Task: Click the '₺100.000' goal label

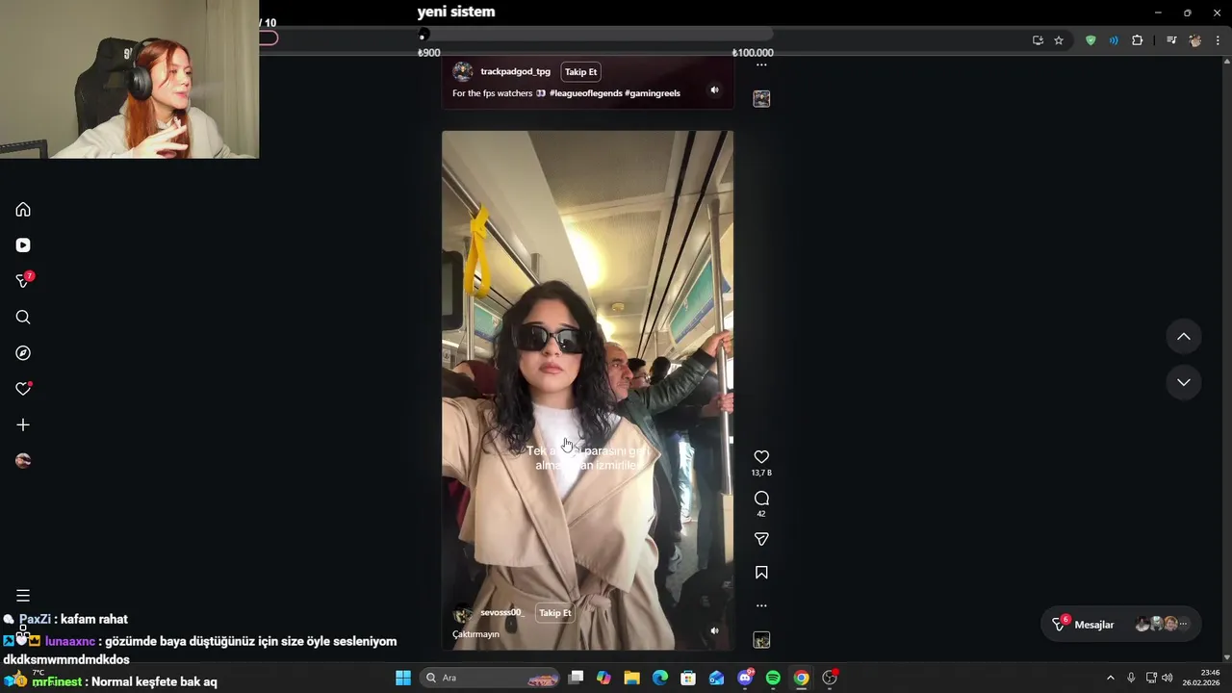Action: pyautogui.click(x=753, y=53)
